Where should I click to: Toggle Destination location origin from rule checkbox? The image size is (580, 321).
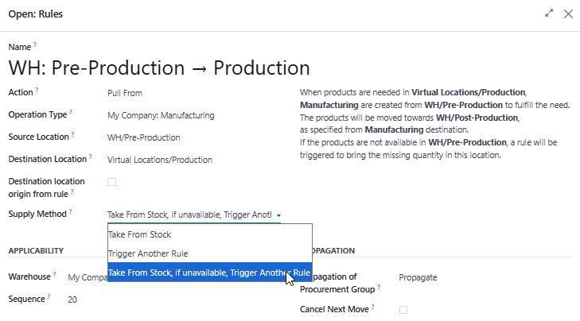[x=111, y=182]
